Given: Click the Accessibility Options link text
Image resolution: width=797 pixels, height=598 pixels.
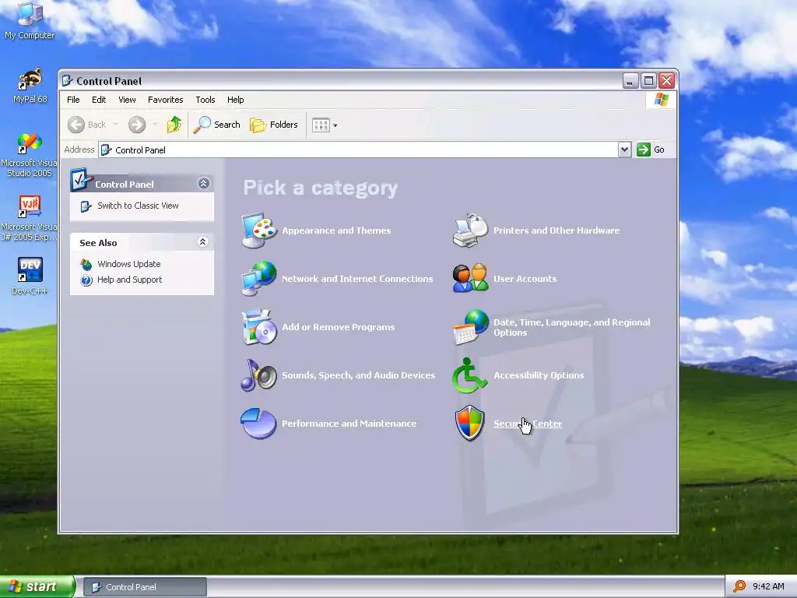Looking at the screenshot, I should point(539,375).
